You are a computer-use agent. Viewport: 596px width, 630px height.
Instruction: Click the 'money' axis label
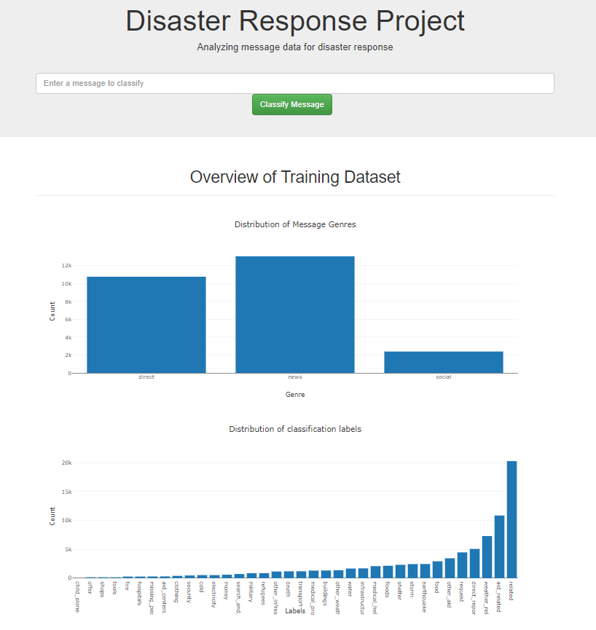[x=227, y=590]
